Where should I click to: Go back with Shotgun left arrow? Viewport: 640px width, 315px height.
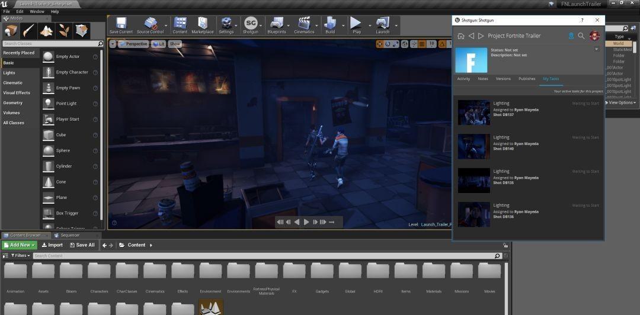(x=472, y=36)
